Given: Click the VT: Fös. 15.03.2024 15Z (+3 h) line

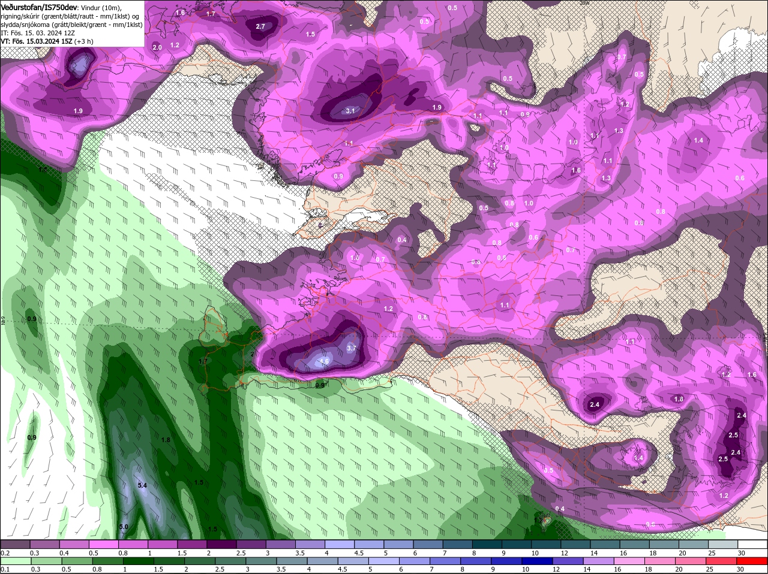Looking at the screenshot, I should pyautogui.click(x=47, y=41).
